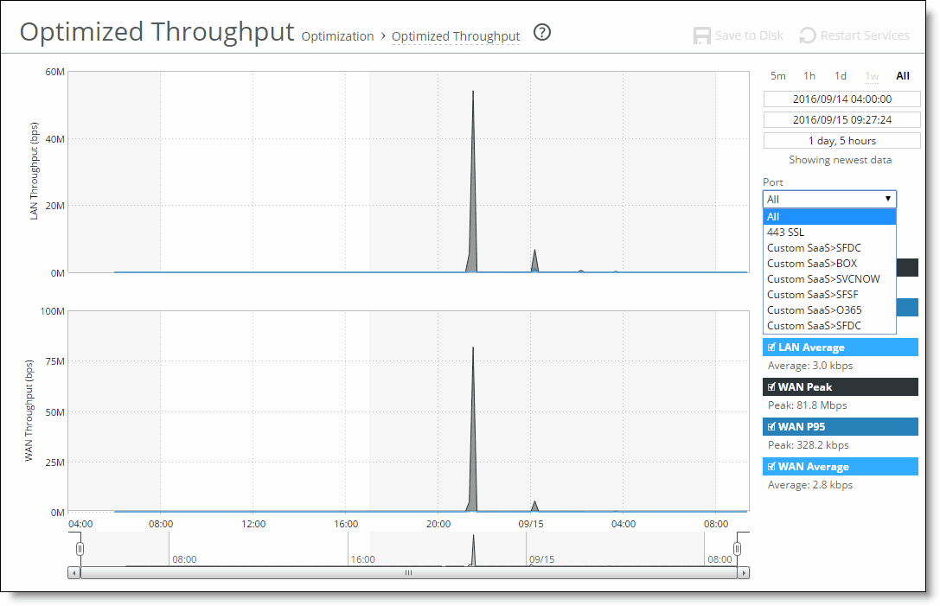The width and height of the screenshot is (940, 606).
Task: Uncheck the LAN Average checkbox
Action: [771, 348]
